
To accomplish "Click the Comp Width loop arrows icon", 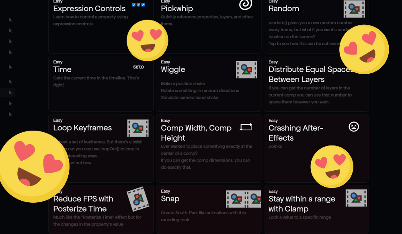I will coord(246,127).
